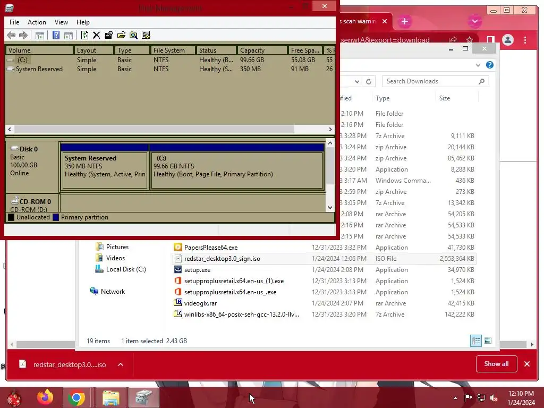
Task: Select the videoglx.rar file
Action: [324, 303]
